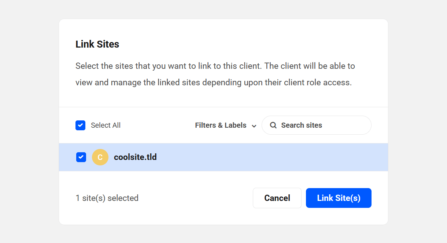
Task: Click the Search sites input field
Action: click(317, 125)
